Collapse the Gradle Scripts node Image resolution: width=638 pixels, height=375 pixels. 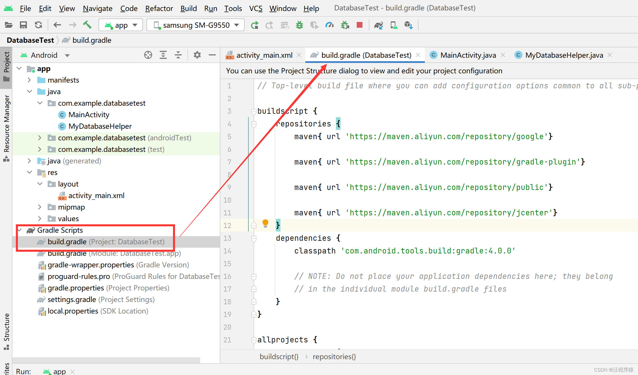(20, 230)
